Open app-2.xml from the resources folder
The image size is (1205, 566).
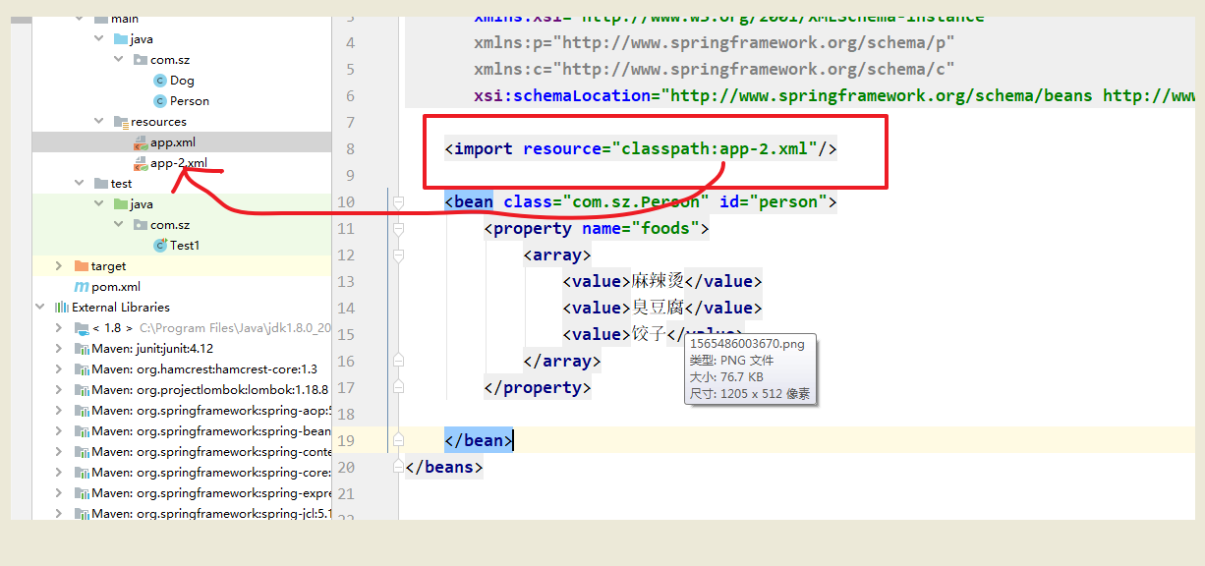click(179, 163)
